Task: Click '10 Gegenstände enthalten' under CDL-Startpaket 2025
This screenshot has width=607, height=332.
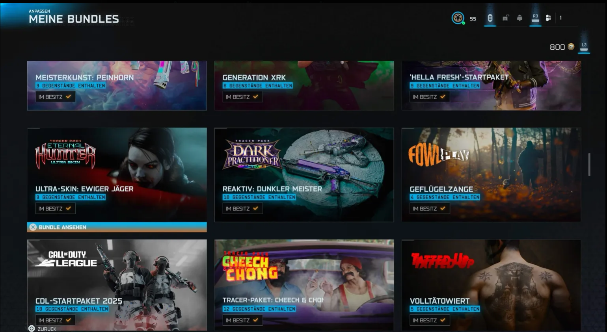Action: tap(72, 309)
